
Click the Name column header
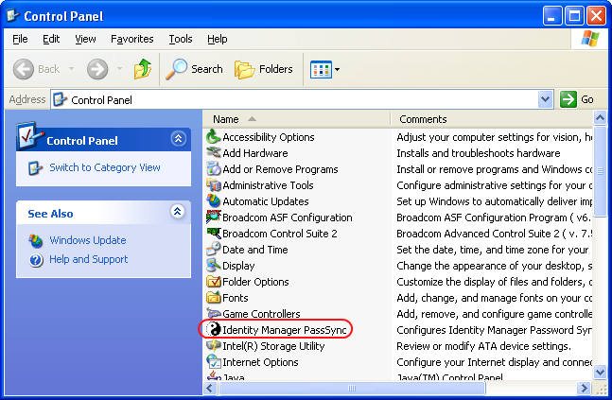pos(226,119)
